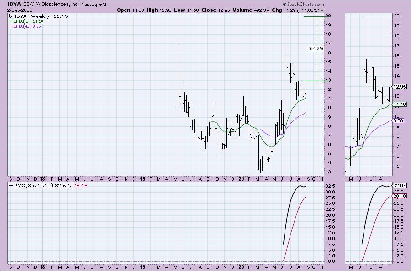Click the black PMO line swatch in legend
Viewport: 411px width, 271px height.
(x=11, y=185)
